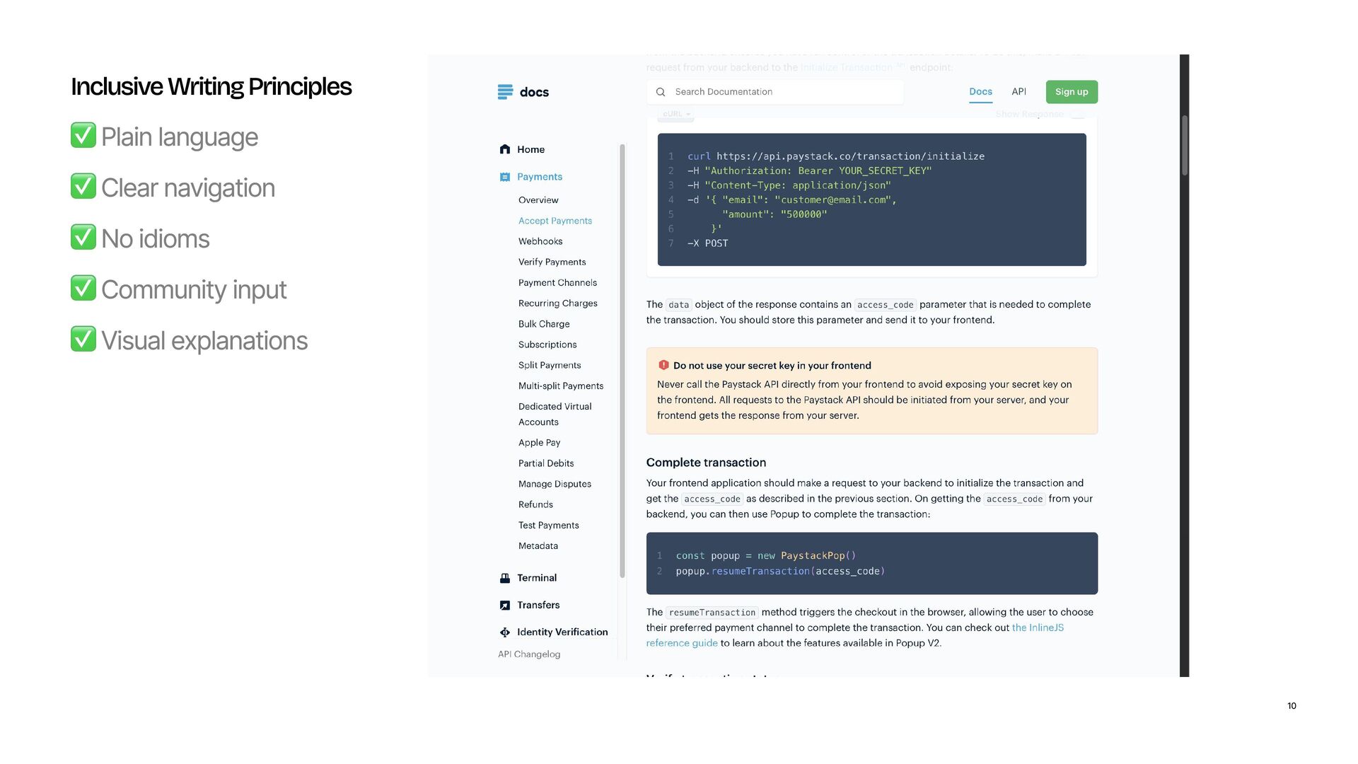
Task: Click the Search Documentation field
Action: point(778,92)
